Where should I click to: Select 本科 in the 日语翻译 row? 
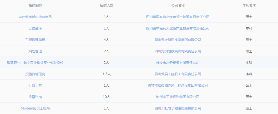tap(249, 28)
